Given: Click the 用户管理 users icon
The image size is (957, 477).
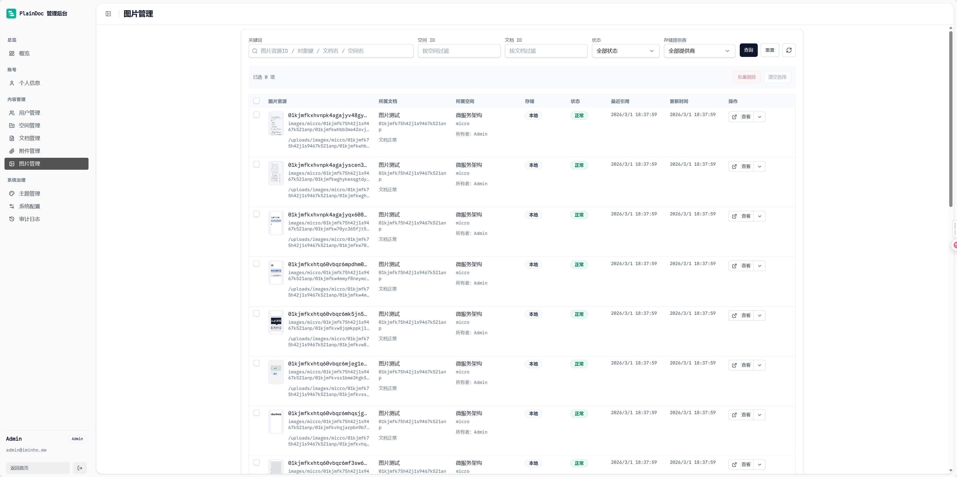Looking at the screenshot, I should pyautogui.click(x=12, y=113).
